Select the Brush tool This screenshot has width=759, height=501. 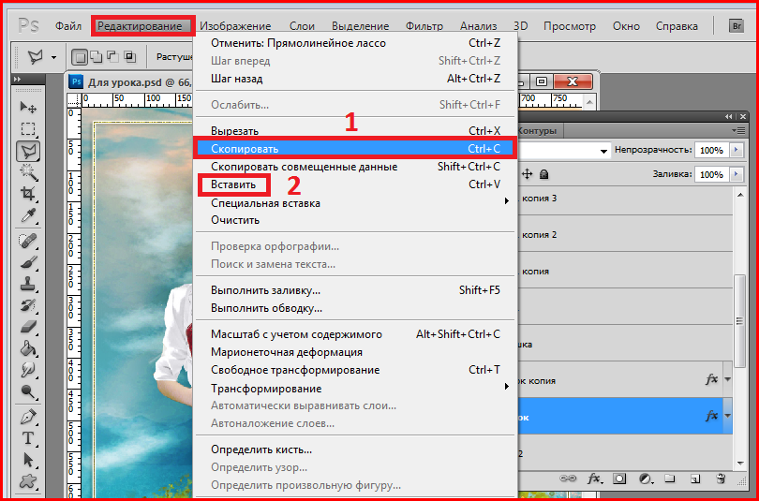pos(28,262)
